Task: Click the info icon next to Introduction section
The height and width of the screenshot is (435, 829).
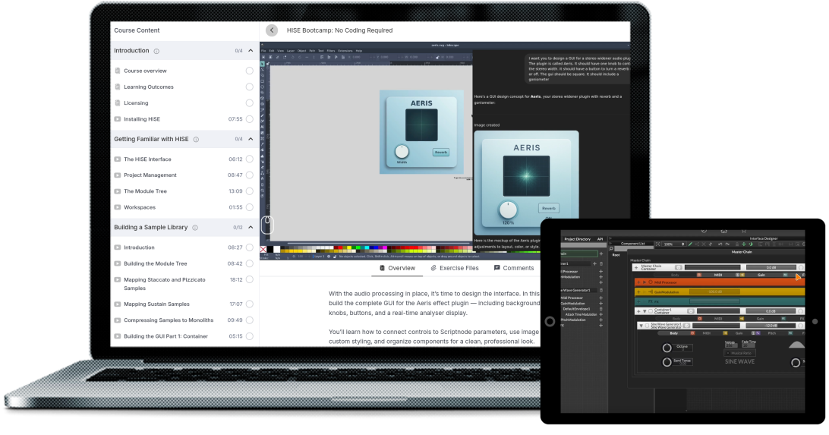Action: [156, 51]
